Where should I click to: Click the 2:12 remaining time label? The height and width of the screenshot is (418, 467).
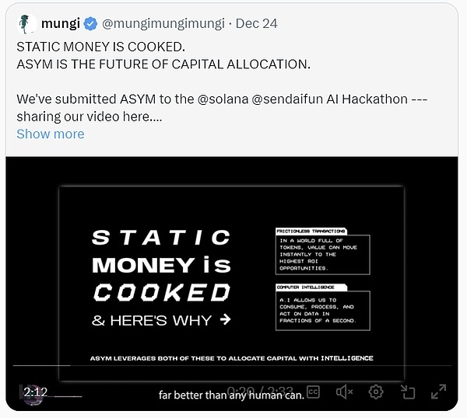point(36,392)
